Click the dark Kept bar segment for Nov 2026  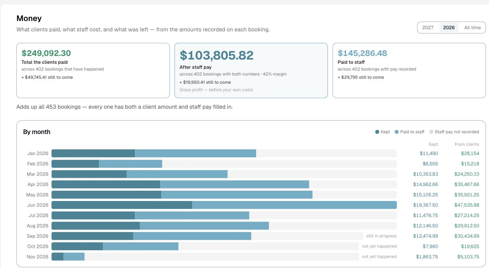57,257
